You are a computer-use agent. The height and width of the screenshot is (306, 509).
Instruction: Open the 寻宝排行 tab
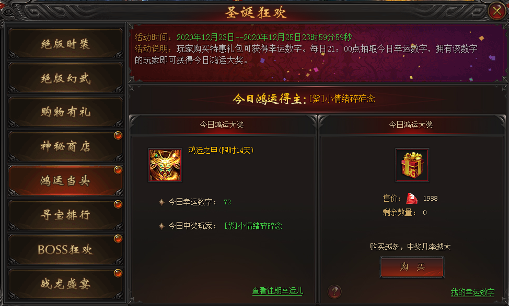[x=65, y=215]
